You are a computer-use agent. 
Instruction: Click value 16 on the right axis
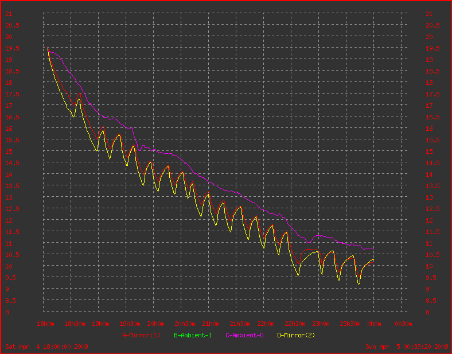[429, 129]
